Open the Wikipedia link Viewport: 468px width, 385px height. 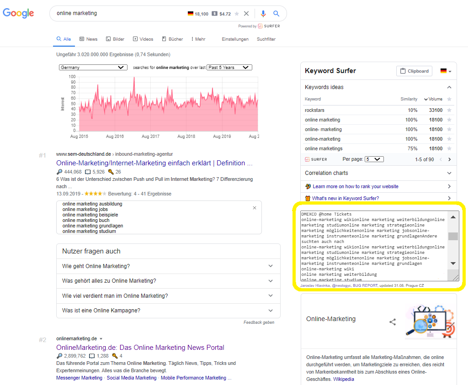click(x=344, y=379)
